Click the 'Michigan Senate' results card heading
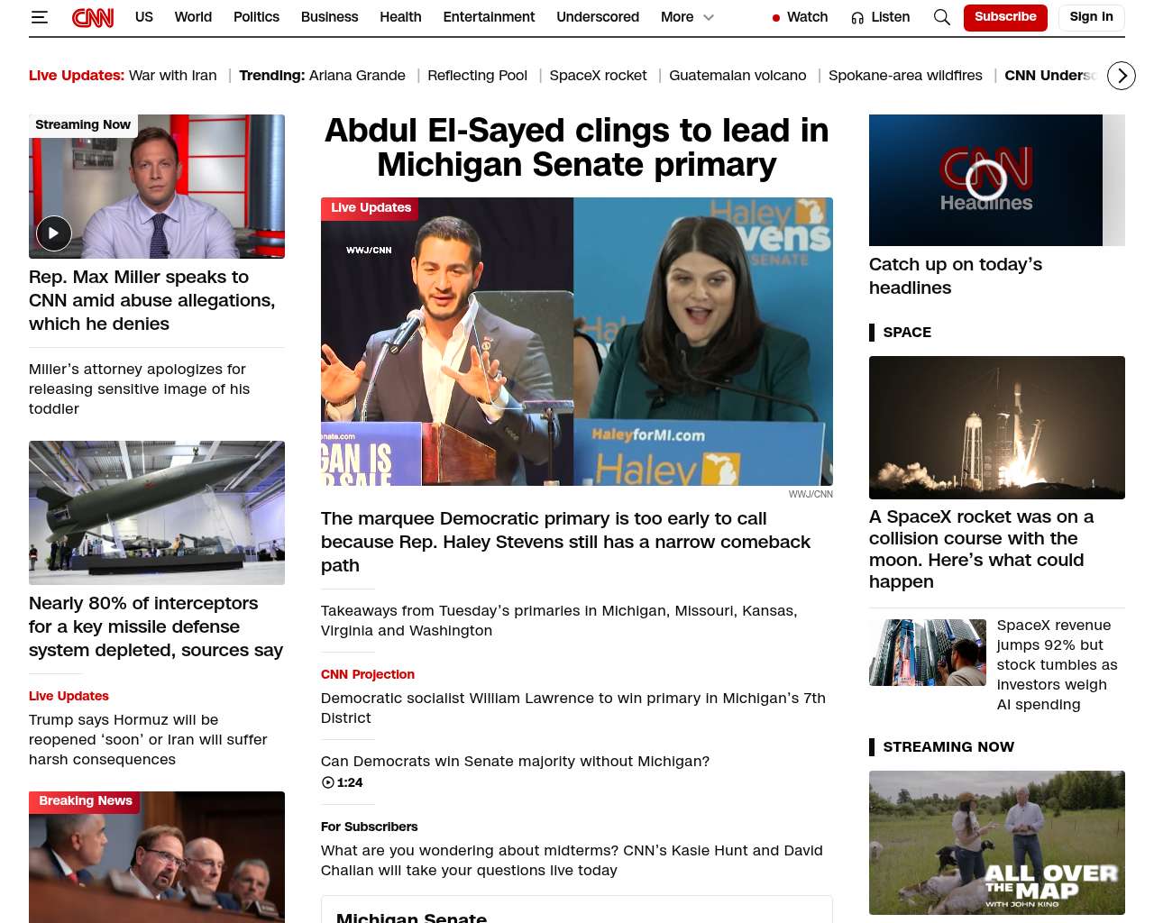The width and height of the screenshot is (1154, 923). (411, 917)
